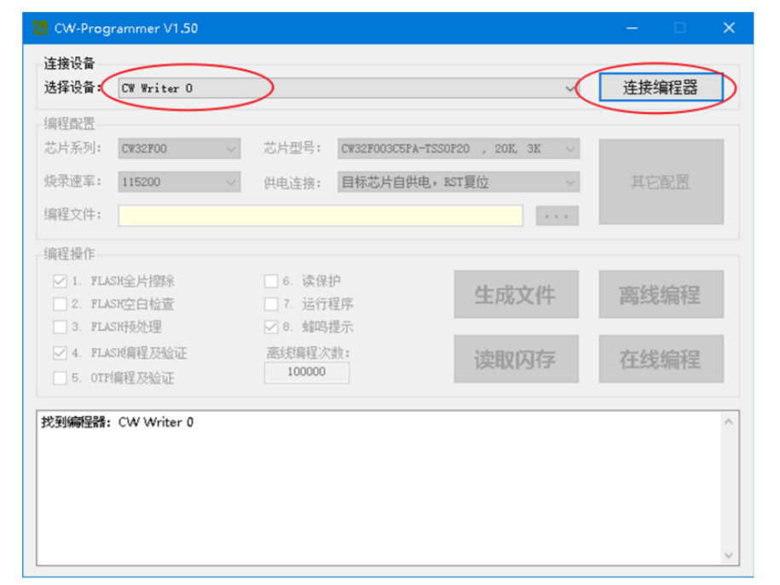Screen dimensions: 780x585
Task: Click the 离线编程 button
Action: click(661, 294)
